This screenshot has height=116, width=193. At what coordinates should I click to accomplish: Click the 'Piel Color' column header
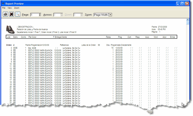pos(32,37)
